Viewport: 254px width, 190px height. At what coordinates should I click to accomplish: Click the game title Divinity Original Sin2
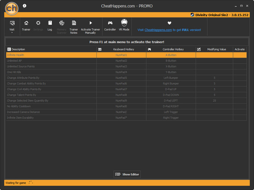[x=222, y=15]
